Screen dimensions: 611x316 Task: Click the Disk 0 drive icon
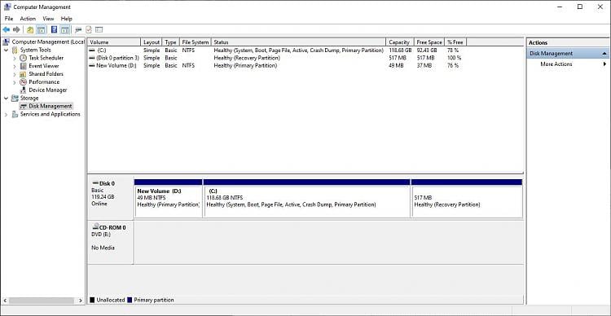pos(95,183)
